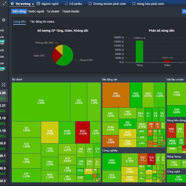
Task: Click the MSN 3.45% tile
Action: pyautogui.click(x=172, y=142)
